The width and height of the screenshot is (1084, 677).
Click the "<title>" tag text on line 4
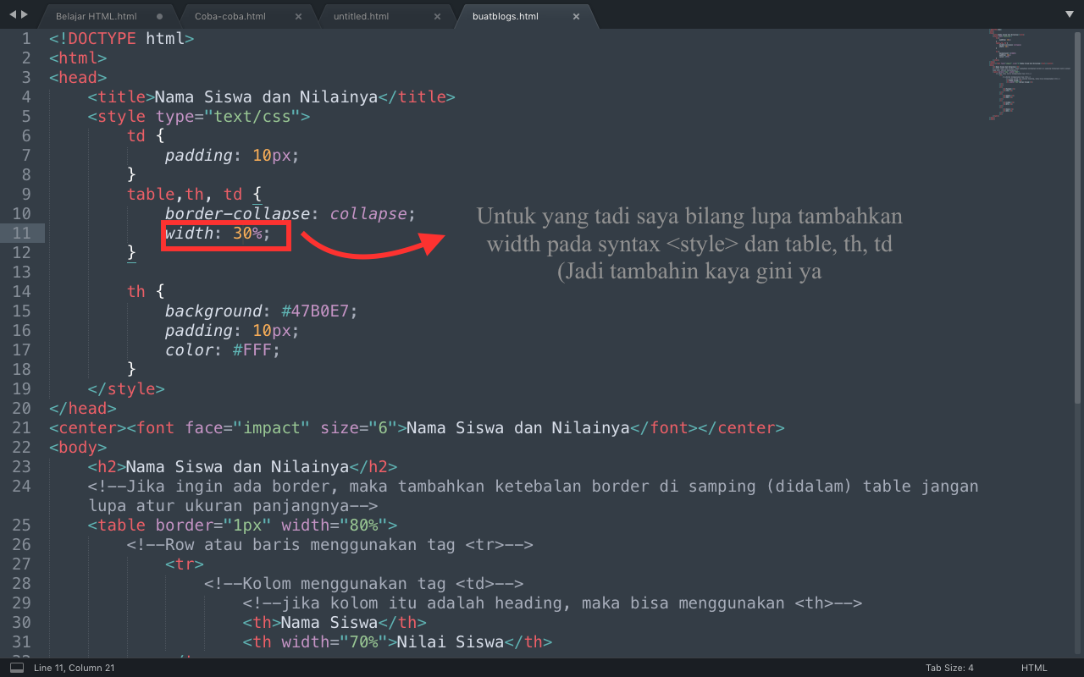tap(121, 96)
